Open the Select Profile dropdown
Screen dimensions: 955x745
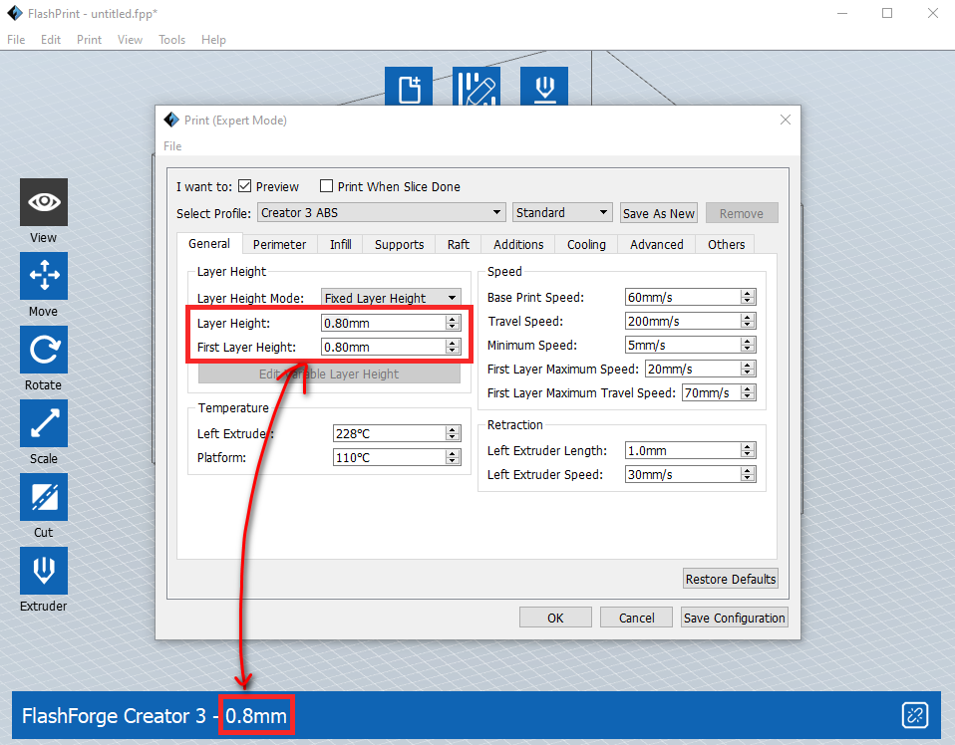pos(382,212)
